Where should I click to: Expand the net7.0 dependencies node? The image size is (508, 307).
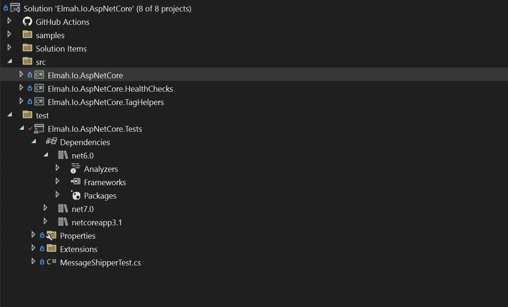(45, 208)
